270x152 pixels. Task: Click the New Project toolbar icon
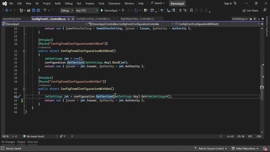coord(22,11)
